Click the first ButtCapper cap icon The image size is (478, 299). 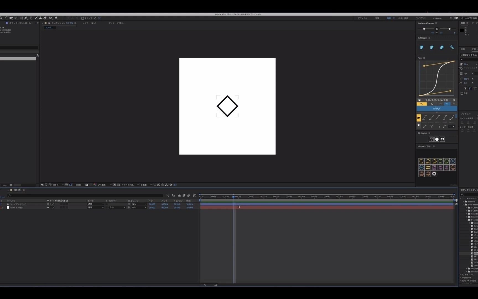(422, 47)
